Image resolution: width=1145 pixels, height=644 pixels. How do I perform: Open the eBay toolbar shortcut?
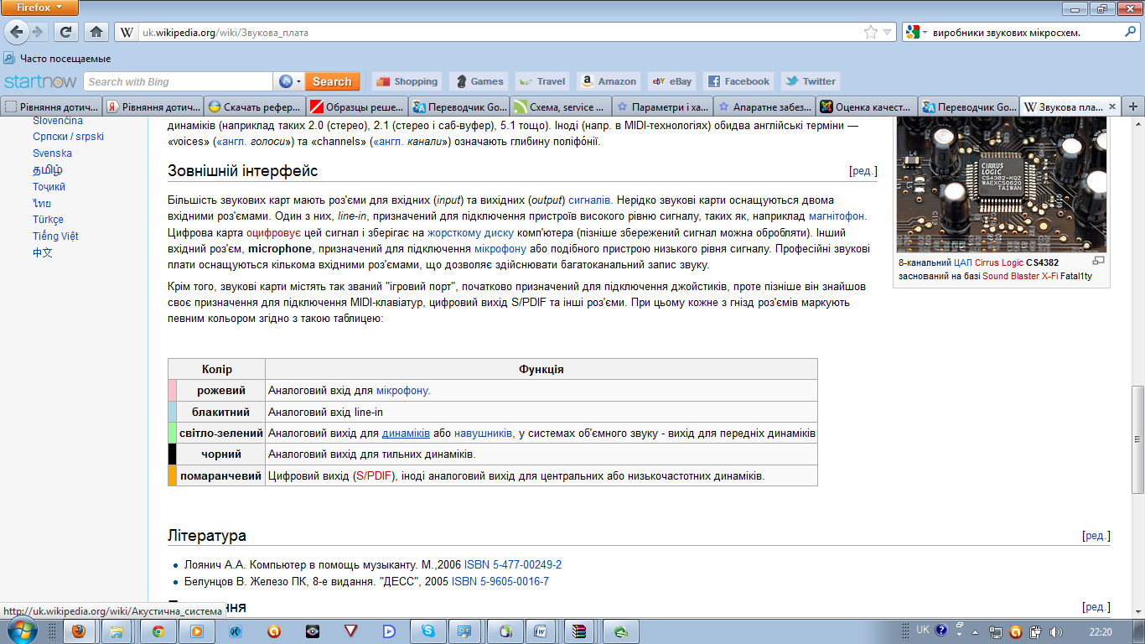(x=672, y=81)
